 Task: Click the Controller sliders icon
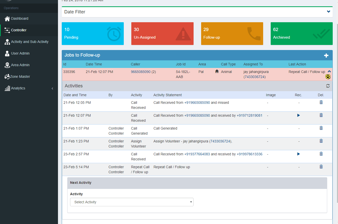coord(7,30)
